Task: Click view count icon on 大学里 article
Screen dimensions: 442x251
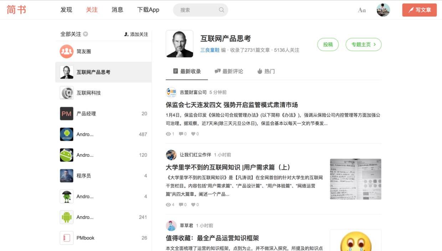Action: point(168,205)
